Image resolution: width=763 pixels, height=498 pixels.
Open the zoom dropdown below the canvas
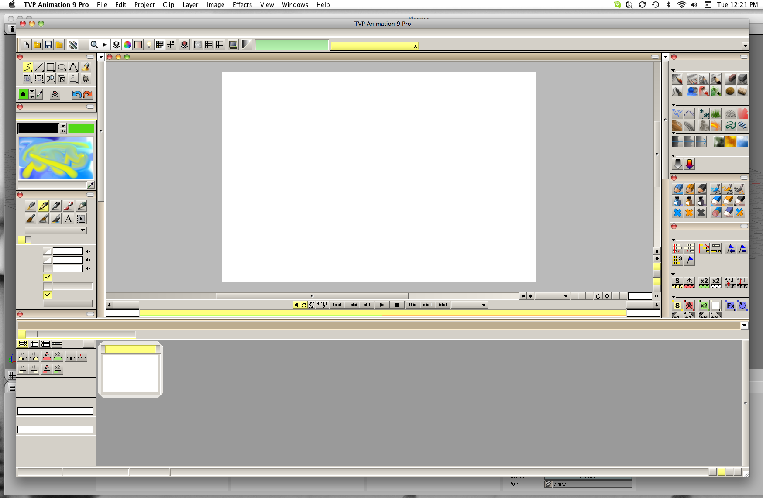click(552, 296)
